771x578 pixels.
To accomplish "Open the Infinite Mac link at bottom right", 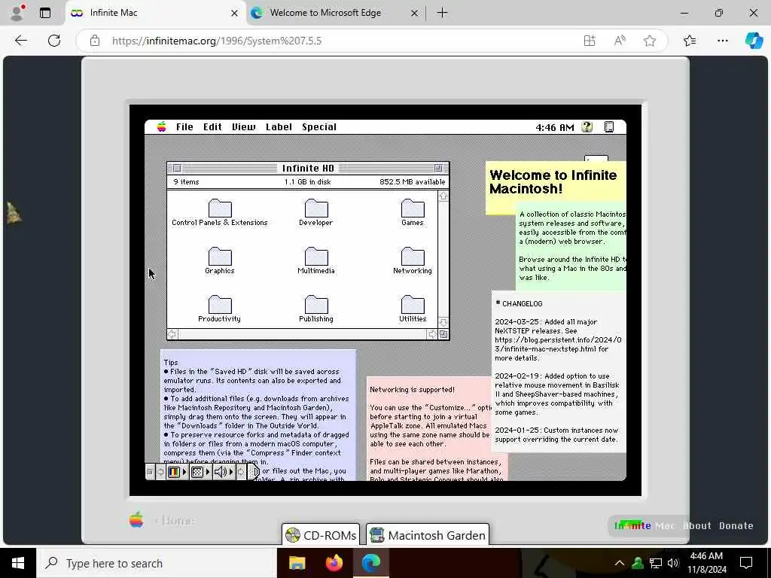I will [645, 525].
